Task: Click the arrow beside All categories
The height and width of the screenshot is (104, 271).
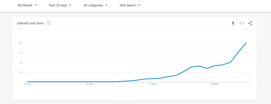Action: point(107,5)
